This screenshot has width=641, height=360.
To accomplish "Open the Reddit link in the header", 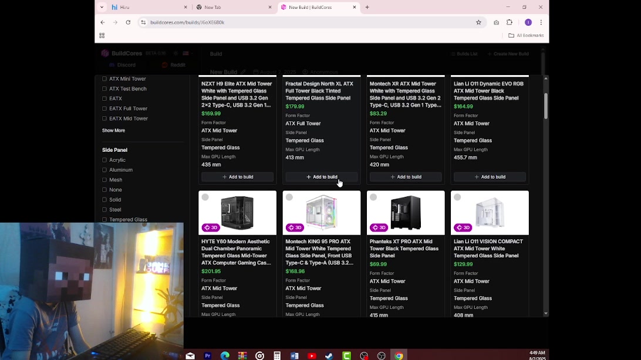I will pyautogui.click(x=174, y=65).
